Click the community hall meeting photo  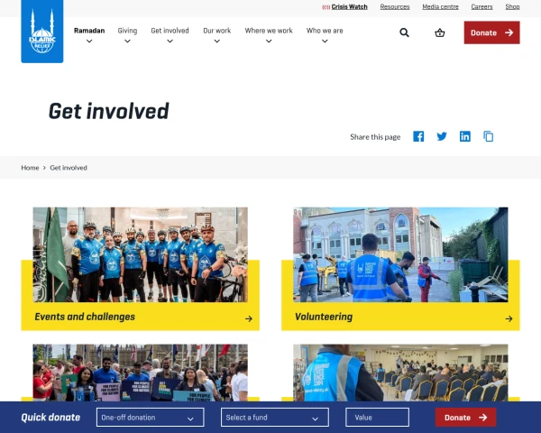tap(400, 373)
